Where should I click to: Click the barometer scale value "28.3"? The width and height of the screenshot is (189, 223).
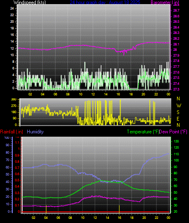point(176,33)
